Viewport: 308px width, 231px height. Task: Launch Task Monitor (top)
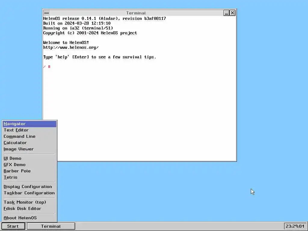pyautogui.click(x=29, y=202)
